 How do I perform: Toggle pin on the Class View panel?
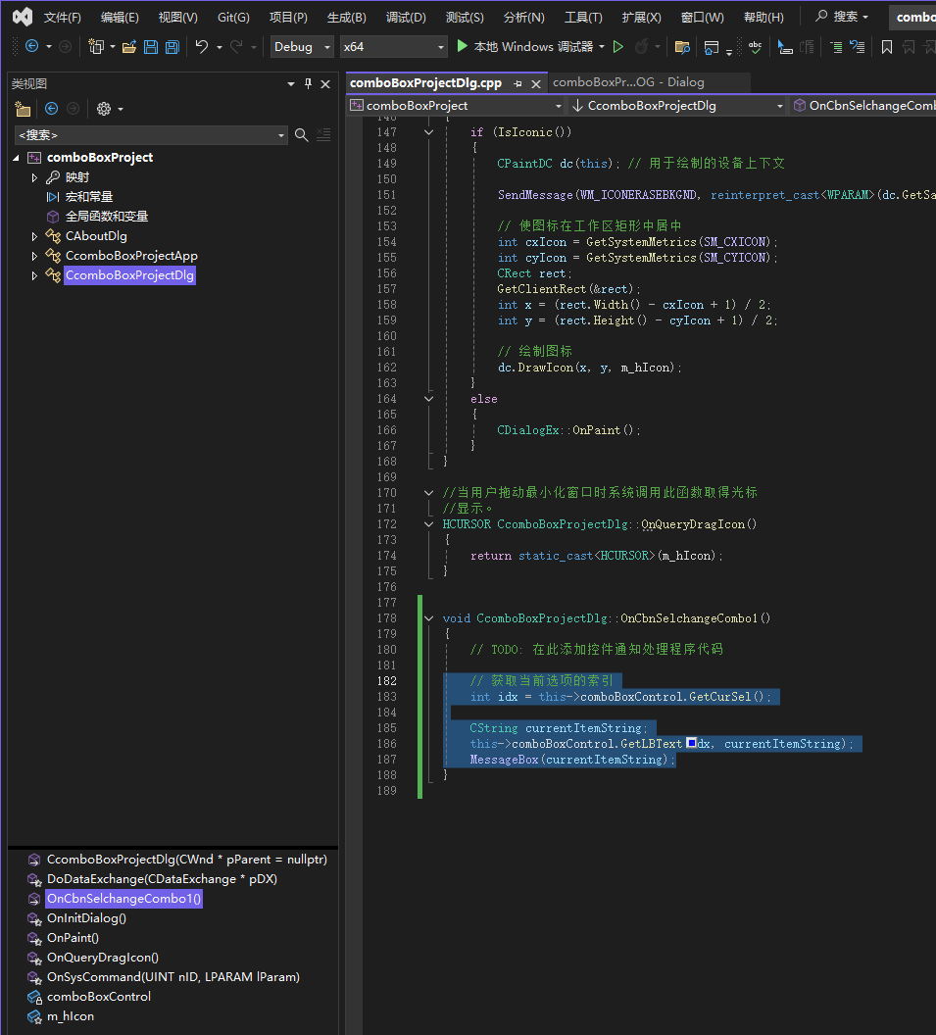pyautogui.click(x=308, y=84)
